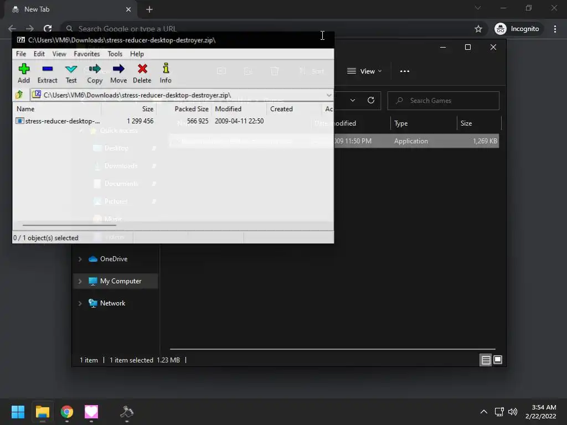Switch Explorer to large thumbnails view icon
Viewport: 567px width, 425px height.
coord(498,360)
